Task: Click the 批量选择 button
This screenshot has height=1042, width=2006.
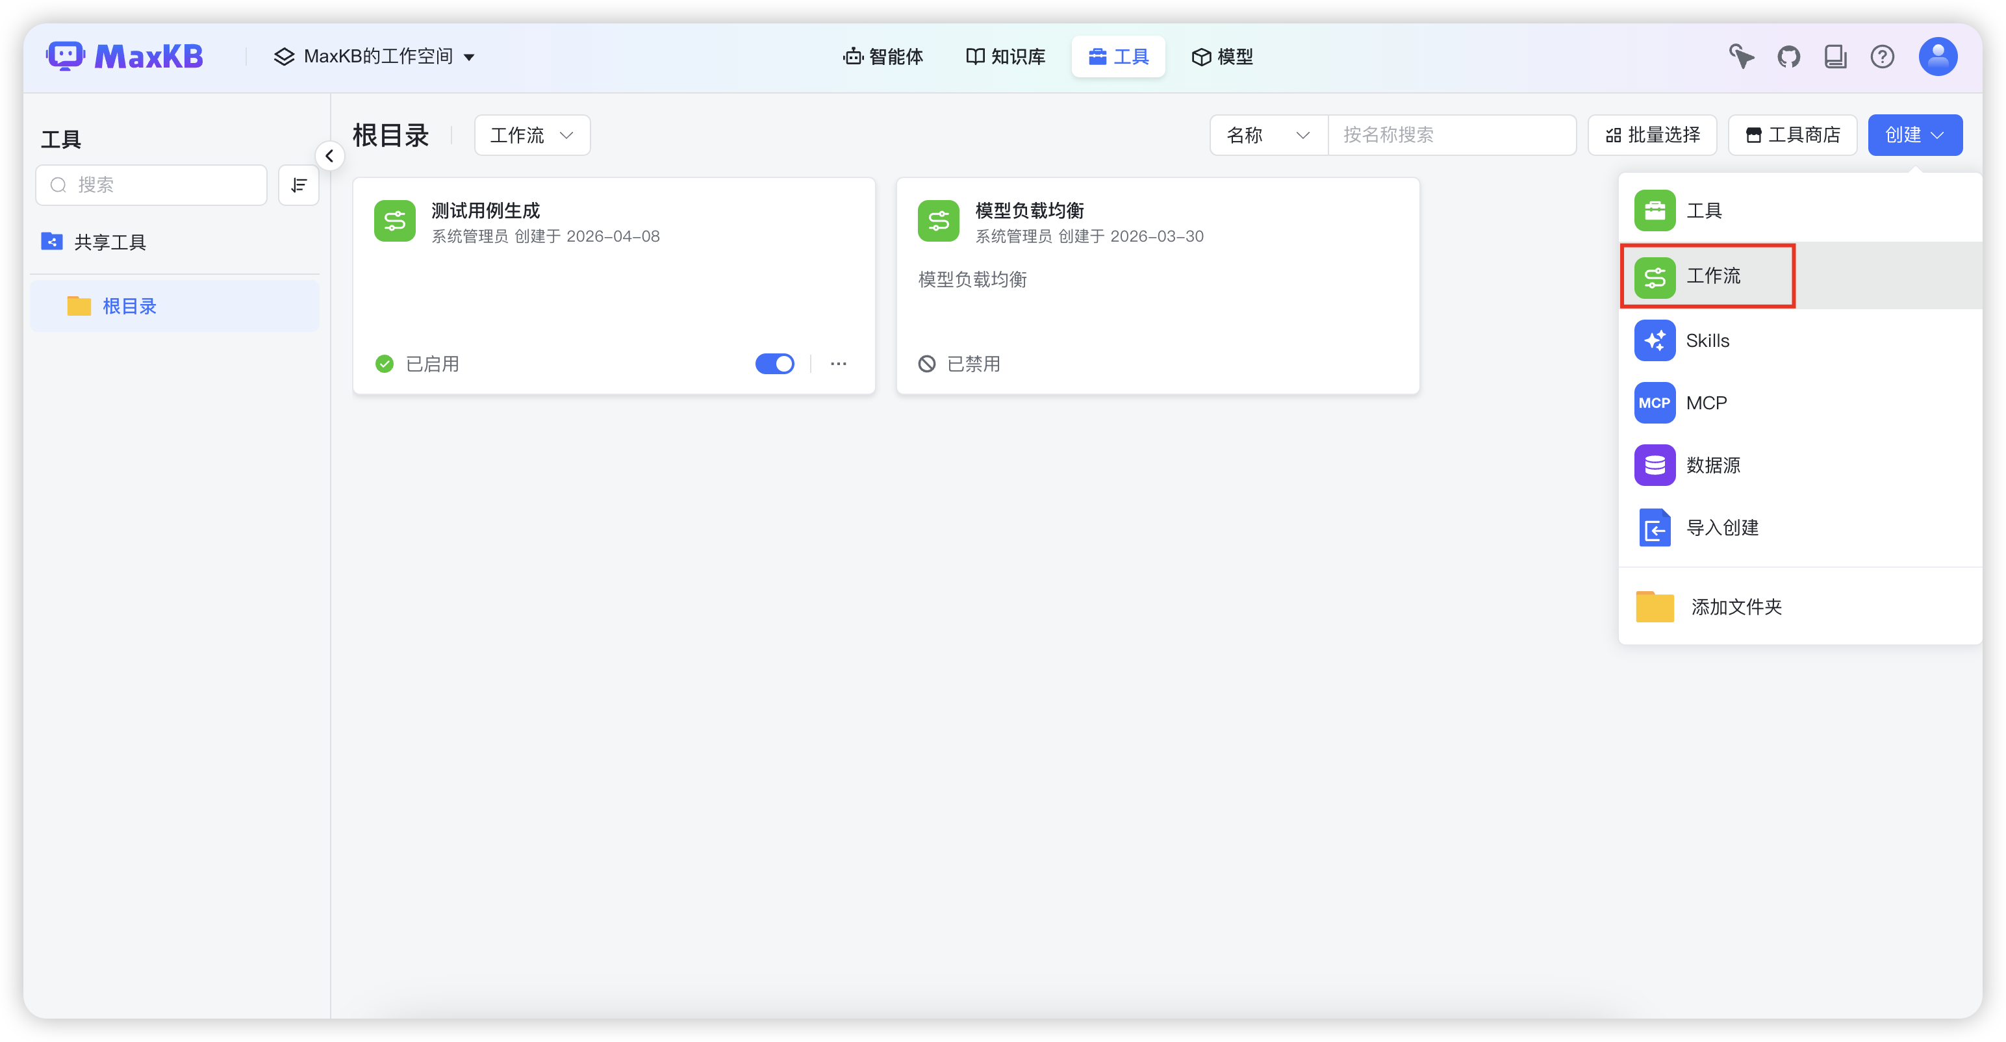Action: pyautogui.click(x=1653, y=134)
